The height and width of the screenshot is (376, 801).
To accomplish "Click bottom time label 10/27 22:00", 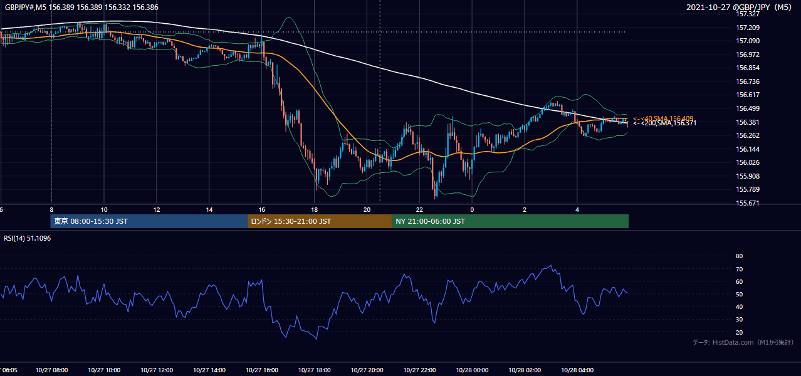I will pyautogui.click(x=420, y=370).
